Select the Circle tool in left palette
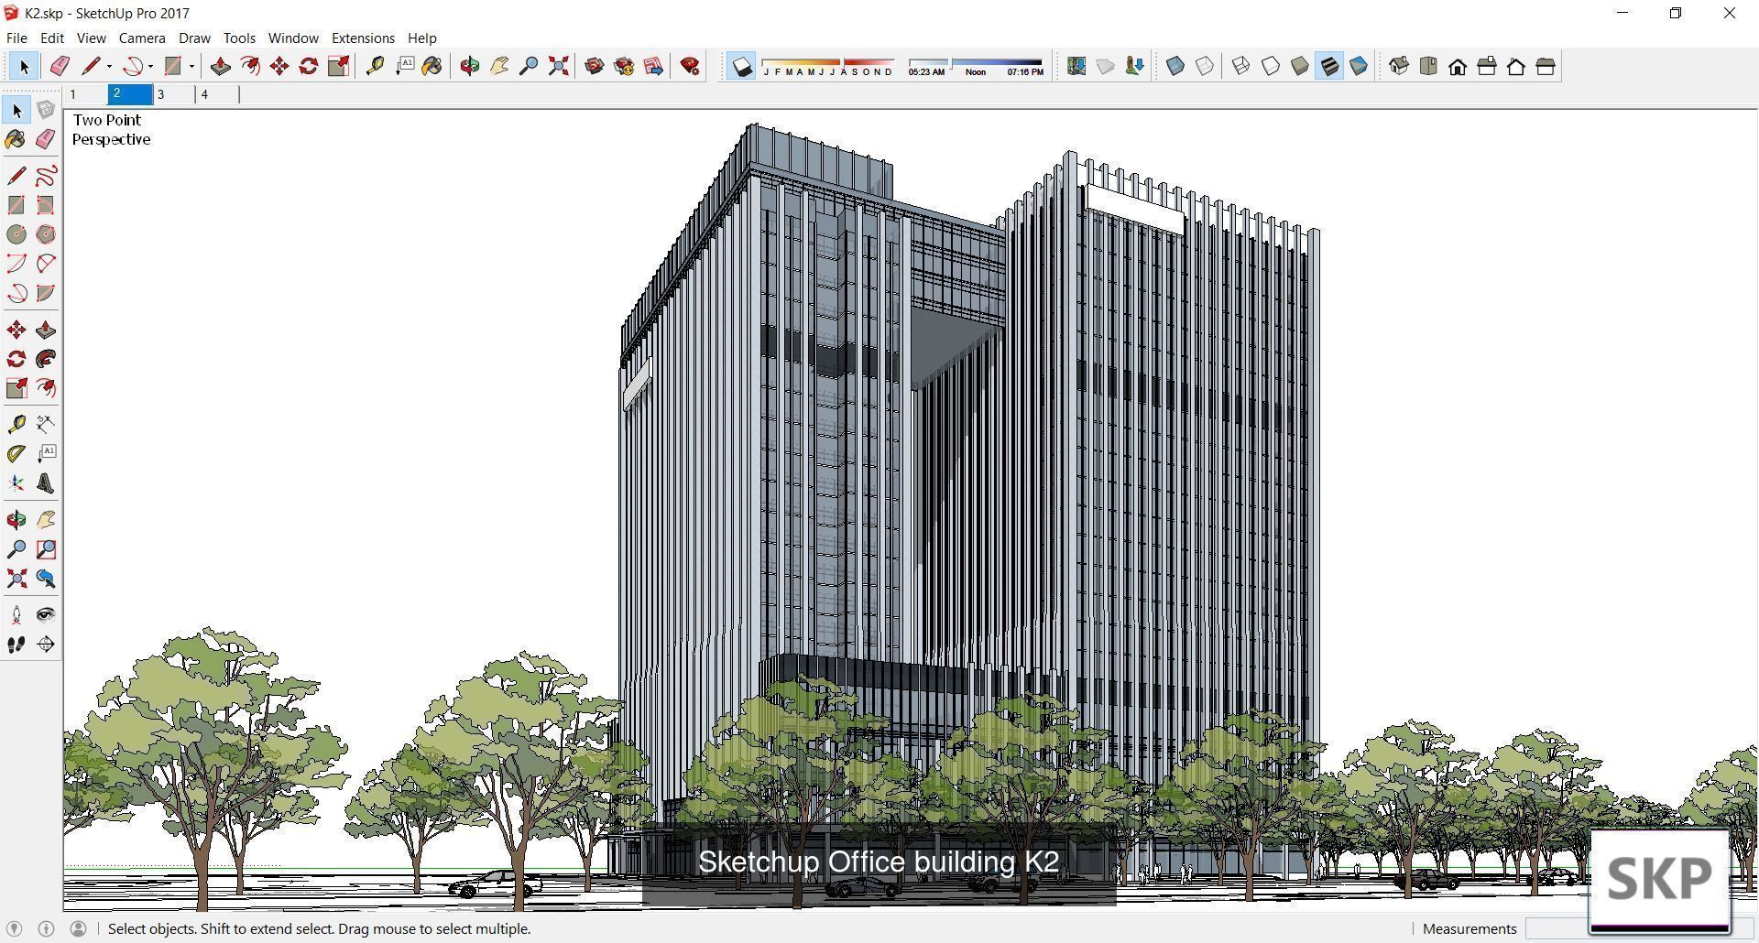The width and height of the screenshot is (1759, 943). (x=16, y=234)
